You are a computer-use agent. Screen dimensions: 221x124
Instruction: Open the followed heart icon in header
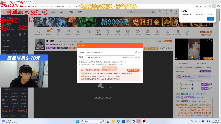pos(165,12)
